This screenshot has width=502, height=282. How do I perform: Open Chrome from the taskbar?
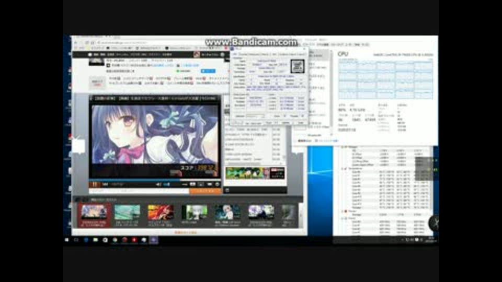pos(115,240)
